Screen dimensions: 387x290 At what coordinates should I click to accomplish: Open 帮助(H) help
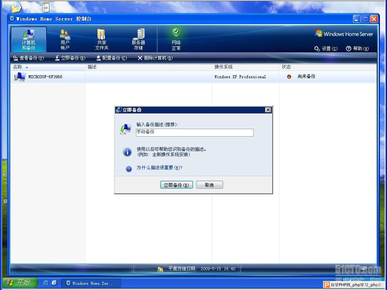pos(357,49)
